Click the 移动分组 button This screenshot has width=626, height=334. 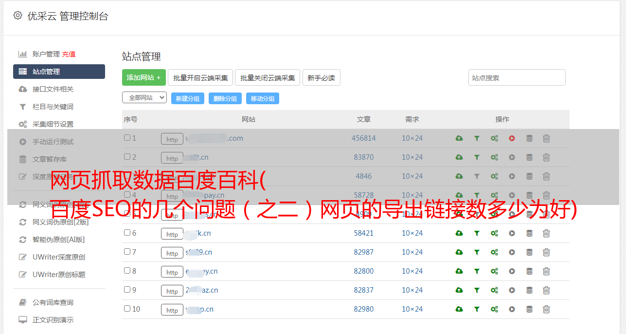coord(262,98)
